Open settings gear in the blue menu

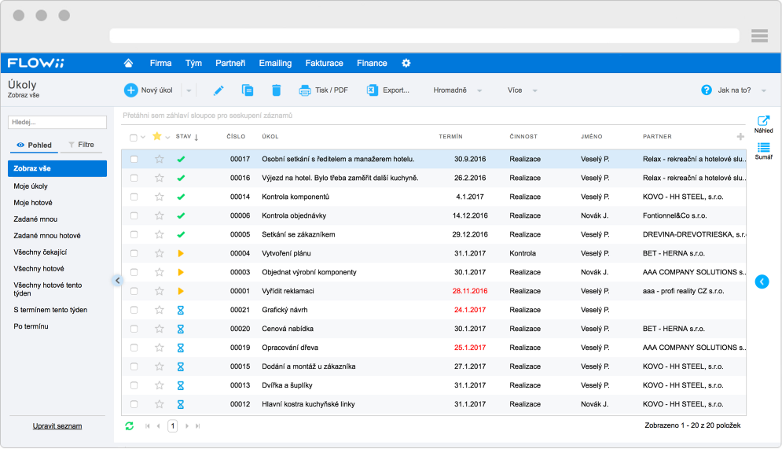click(x=406, y=63)
